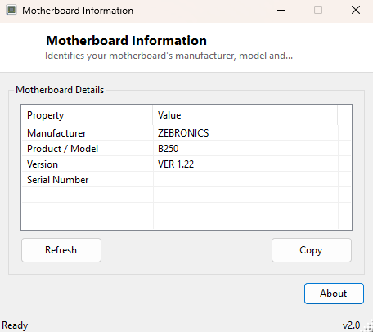Image resolution: width=373 pixels, height=332 pixels.
Task: Click the resize grip in status bar
Action: tap(369, 327)
